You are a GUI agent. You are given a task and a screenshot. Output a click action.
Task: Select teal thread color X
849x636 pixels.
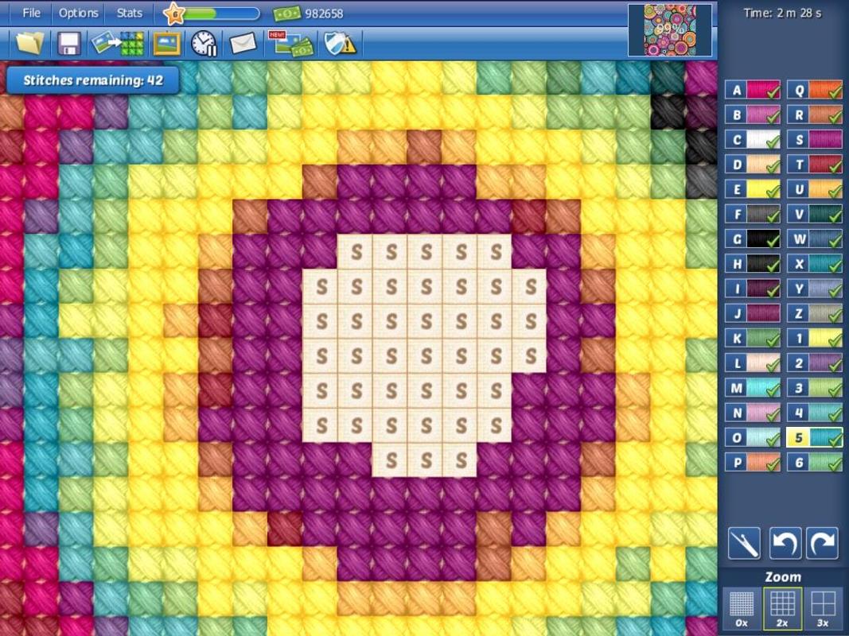click(814, 263)
